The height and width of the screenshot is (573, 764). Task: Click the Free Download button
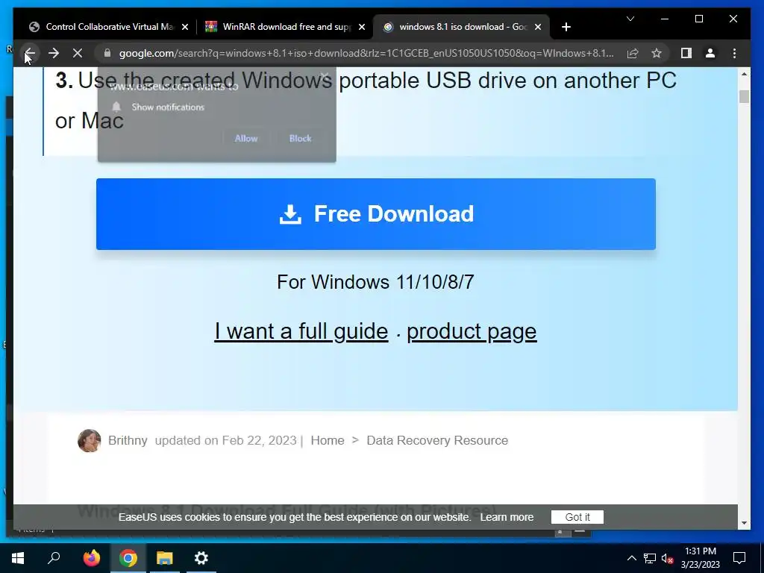point(376,214)
